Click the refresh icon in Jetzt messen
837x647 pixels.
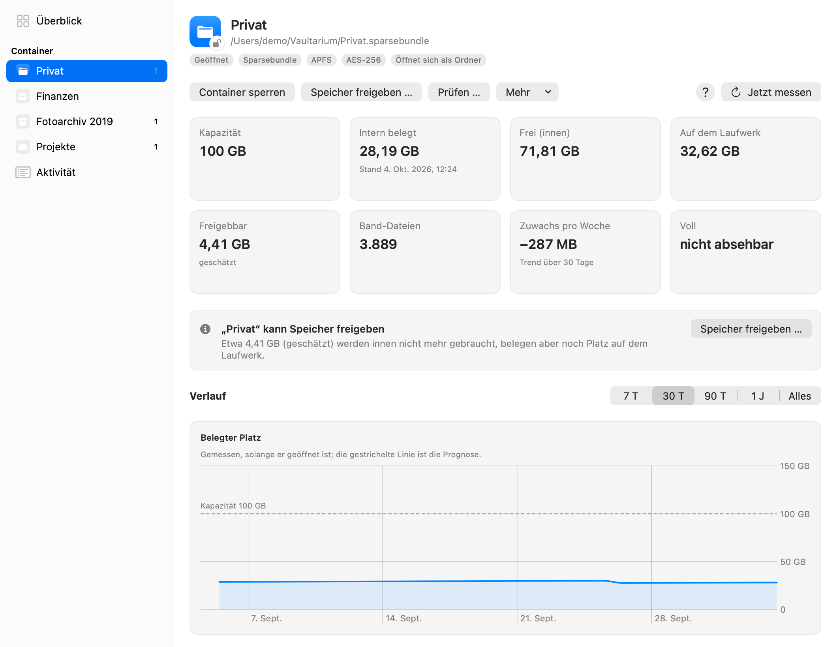[736, 92]
